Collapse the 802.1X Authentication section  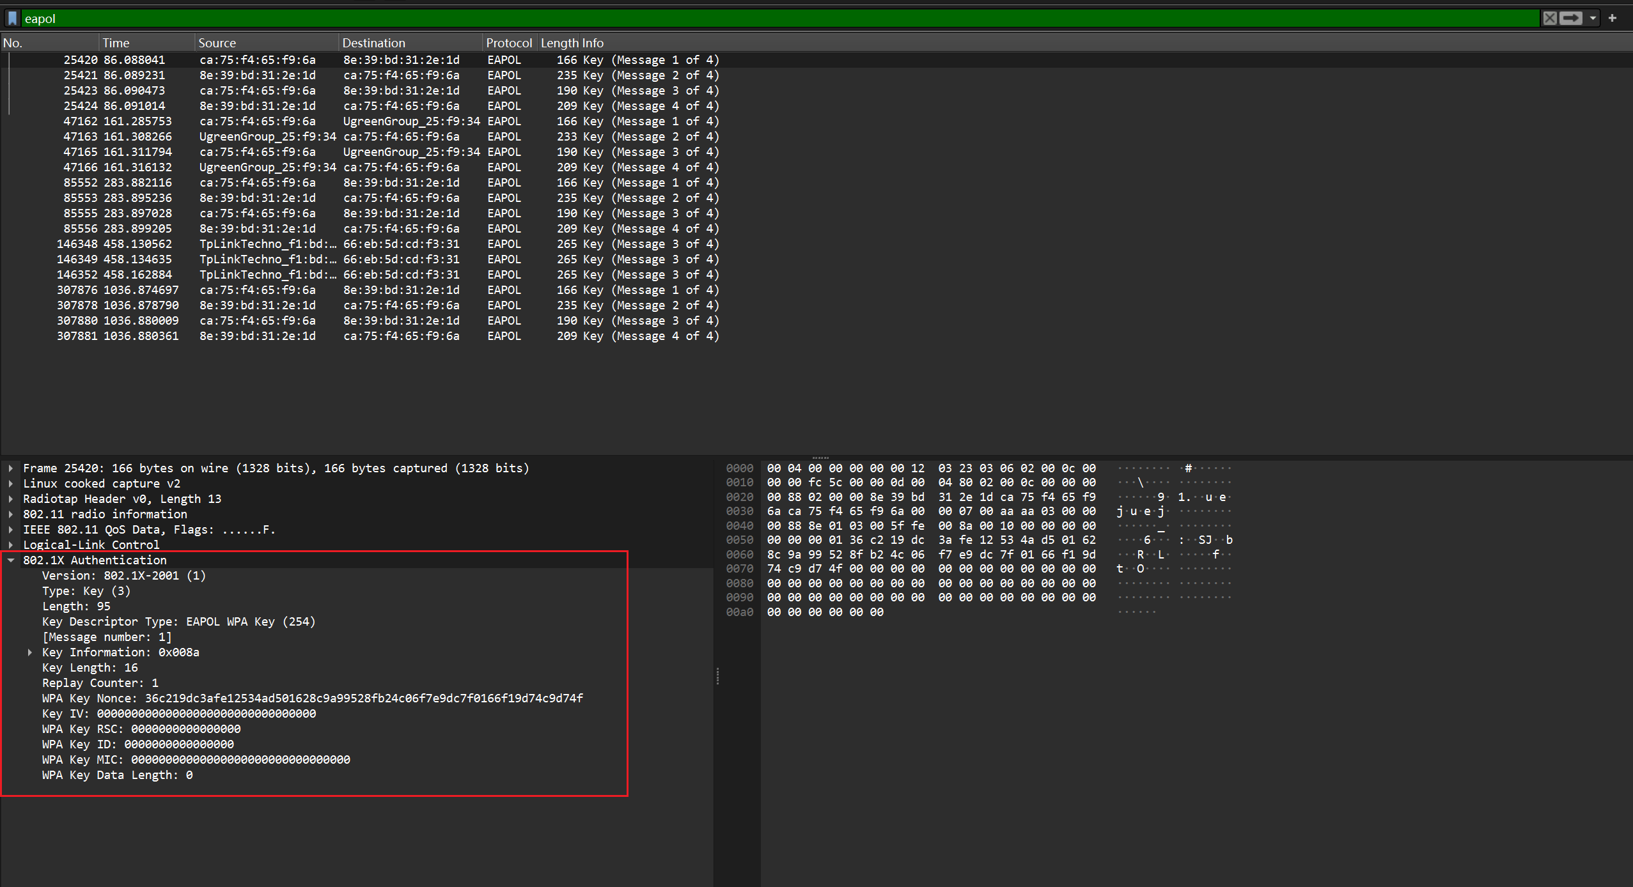[x=11, y=560]
